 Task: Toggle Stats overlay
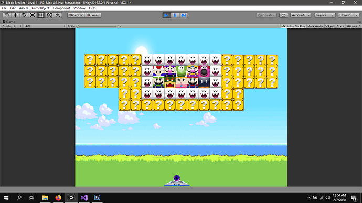click(340, 26)
